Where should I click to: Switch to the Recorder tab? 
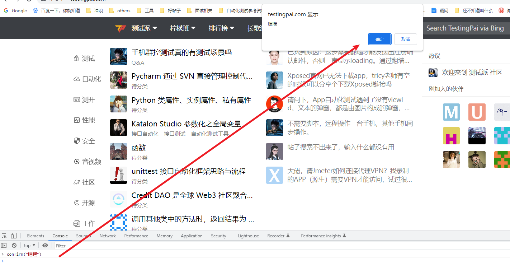[278, 236]
